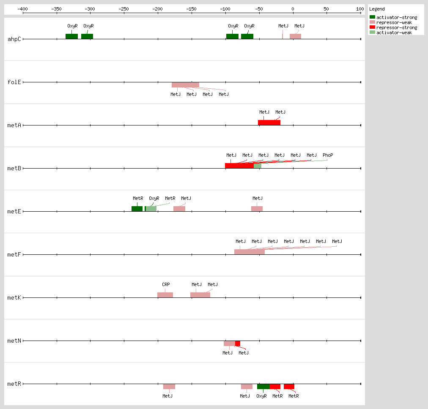Click the -150 mark on the position ruler
The width and height of the screenshot is (428, 409).
192,9
